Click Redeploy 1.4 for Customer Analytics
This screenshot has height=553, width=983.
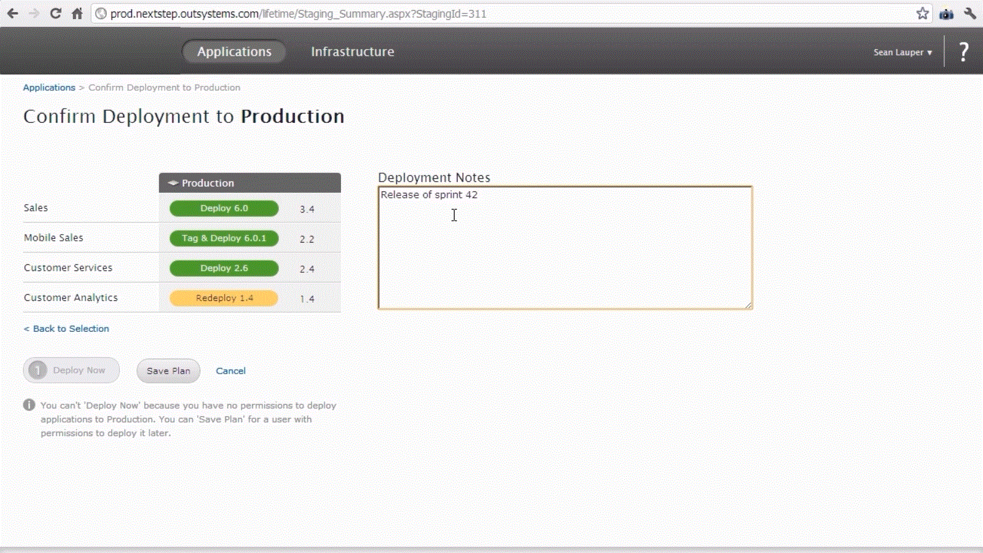pos(224,298)
